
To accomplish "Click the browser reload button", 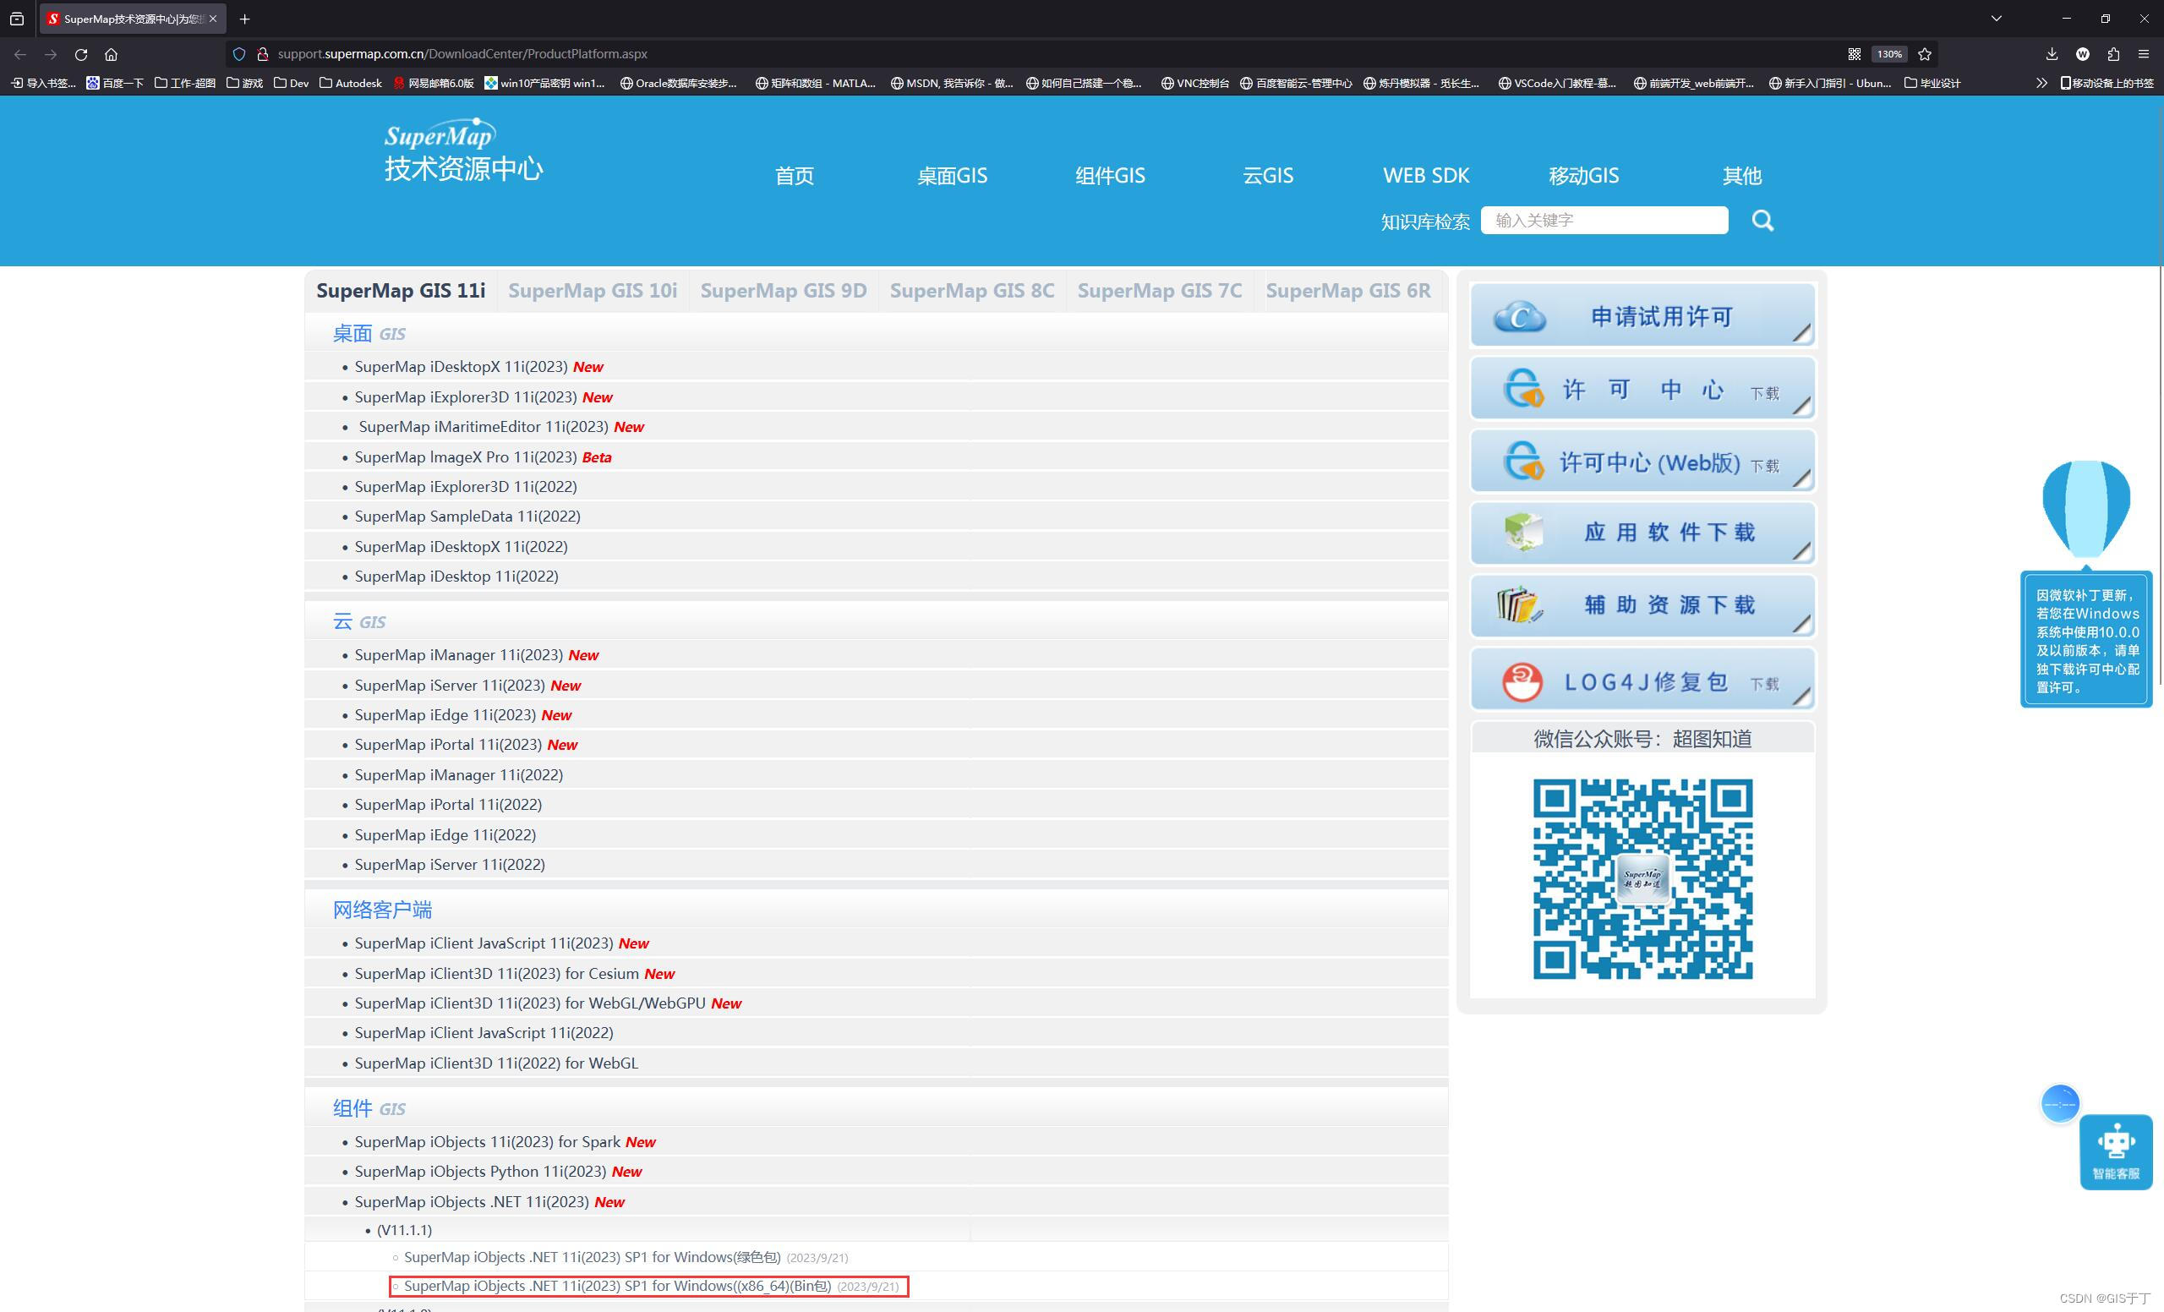I will (x=81, y=54).
